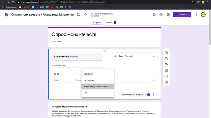Add title and description block

pos(166,65)
